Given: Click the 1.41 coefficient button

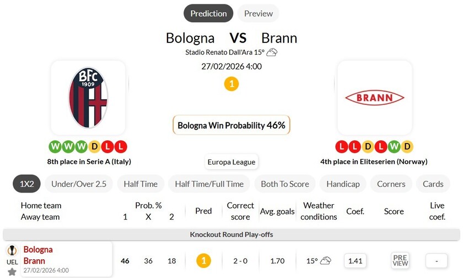Looking at the screenshot, I should (356, 260).
